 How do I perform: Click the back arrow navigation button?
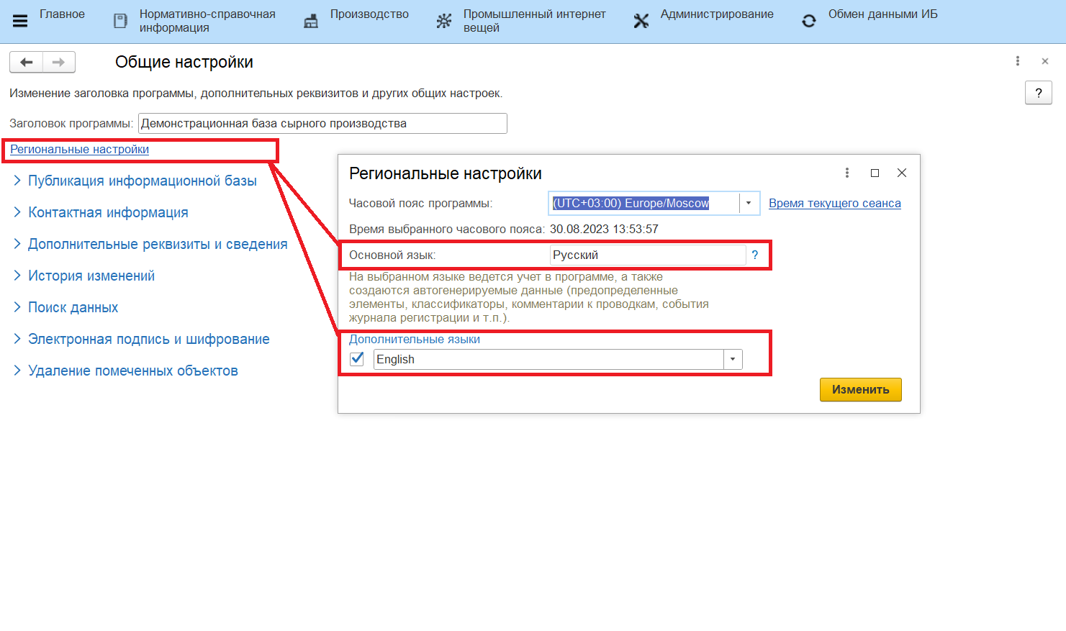(x=27, y=63)
